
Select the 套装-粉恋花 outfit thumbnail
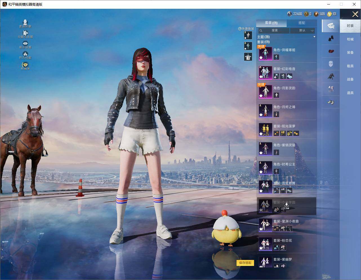pyautogui.click(x=266, y=244)
